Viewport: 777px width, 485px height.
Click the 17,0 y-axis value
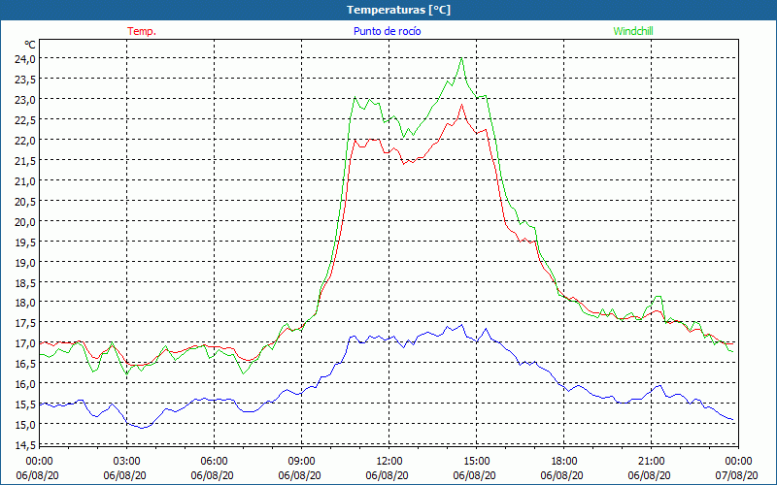tap(25, 343)
